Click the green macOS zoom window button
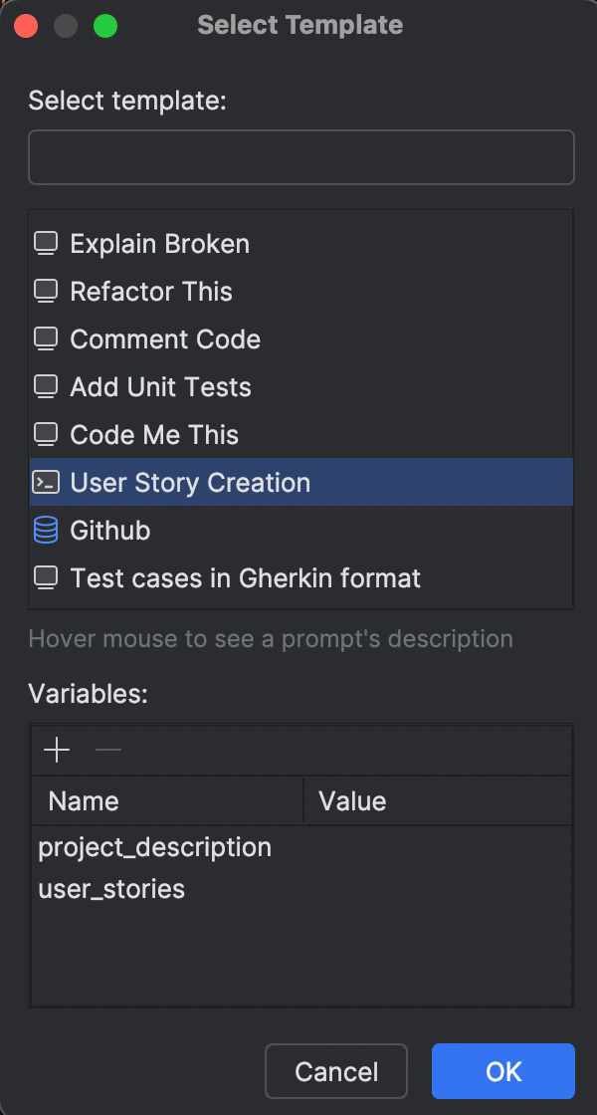This screenshot has height=1115, width=597. [x=105, y=26]
